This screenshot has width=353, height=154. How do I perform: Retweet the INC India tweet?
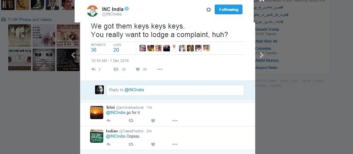[116, 69]
